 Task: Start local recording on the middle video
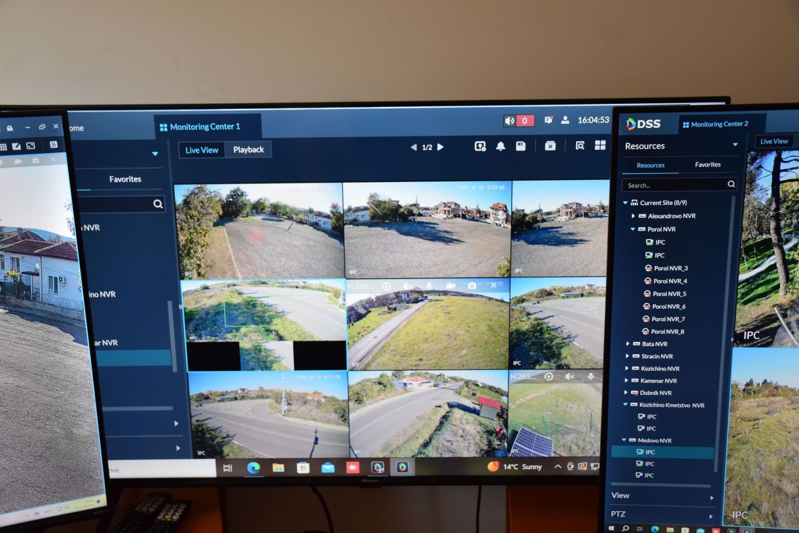click(450, 286)
